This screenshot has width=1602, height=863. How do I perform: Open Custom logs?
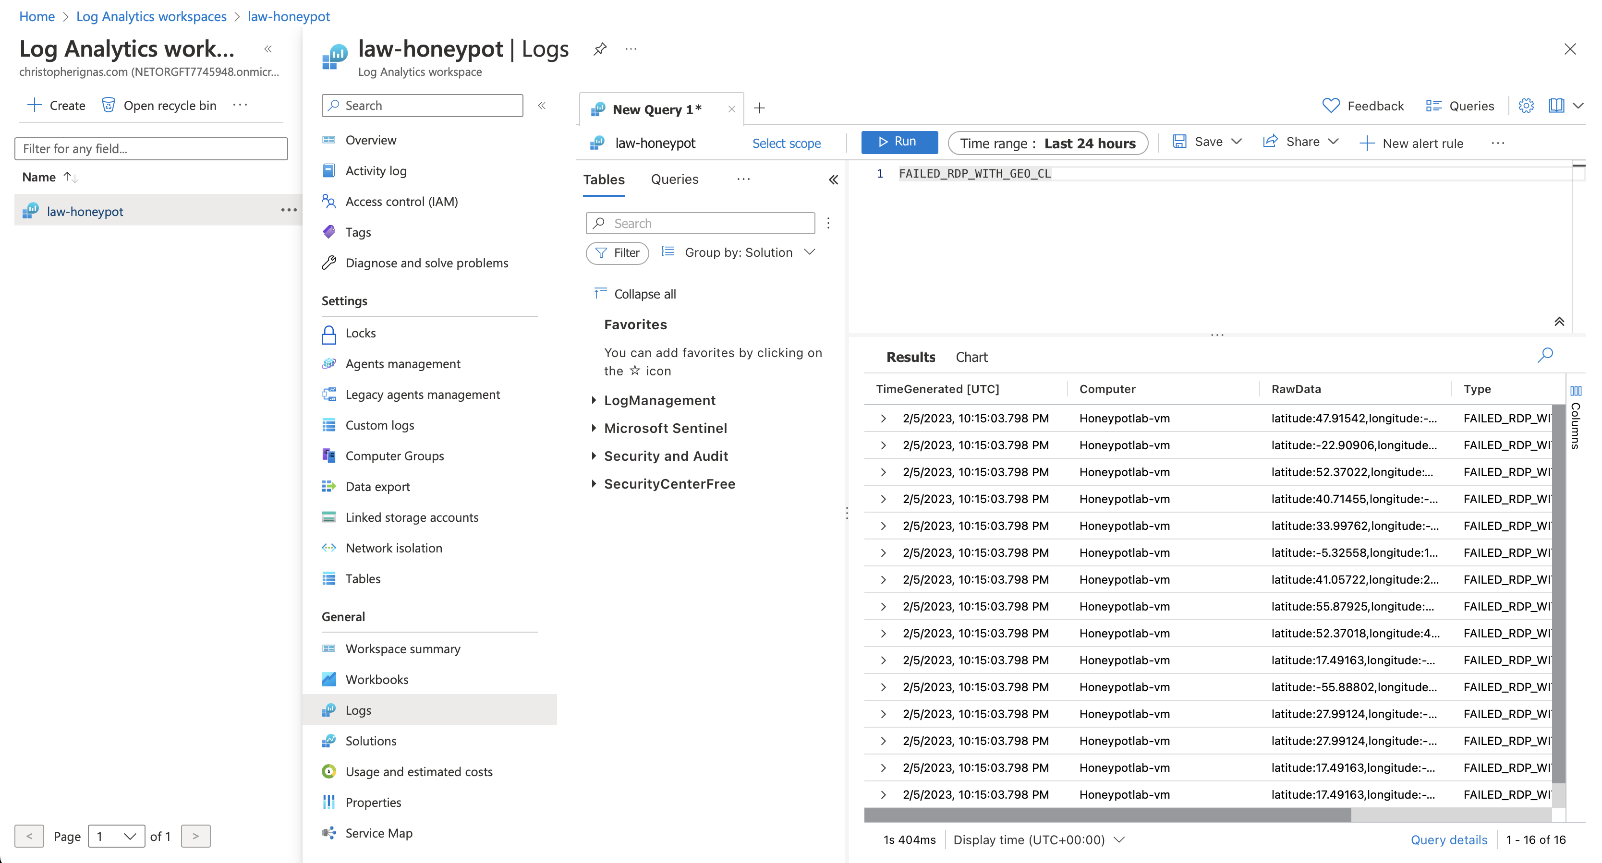pyautogui.click(x=379, y=425)
